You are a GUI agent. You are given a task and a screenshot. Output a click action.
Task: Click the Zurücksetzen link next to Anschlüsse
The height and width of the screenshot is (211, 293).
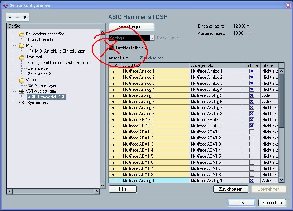pos(152,58)
